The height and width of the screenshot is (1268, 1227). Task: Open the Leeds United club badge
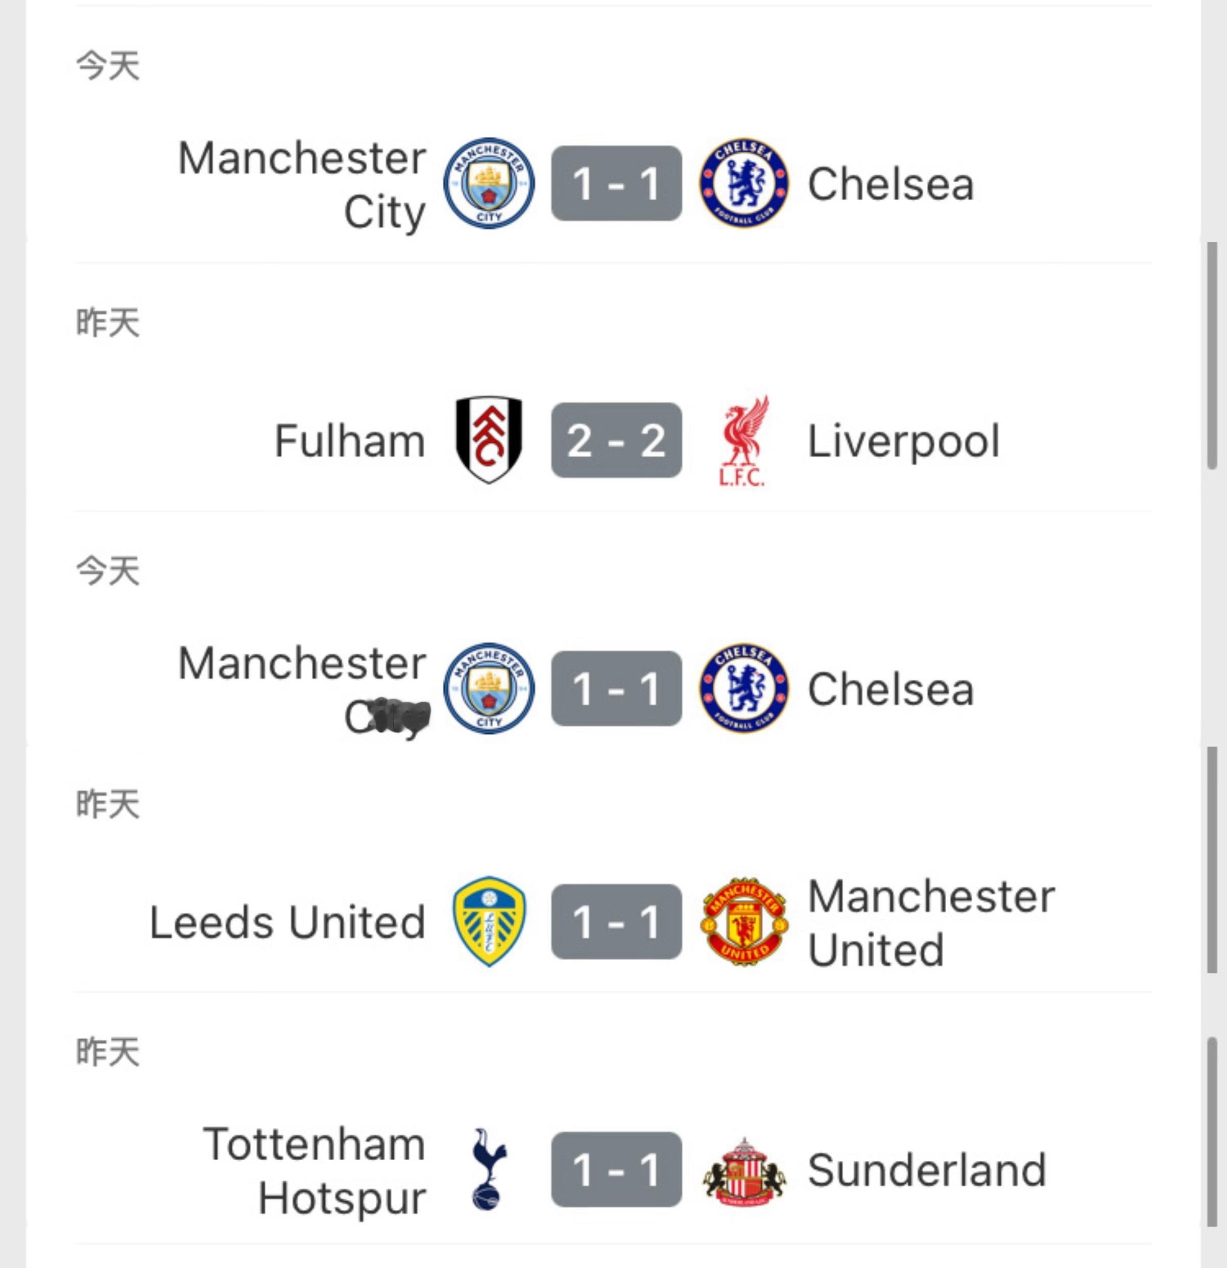488,921
